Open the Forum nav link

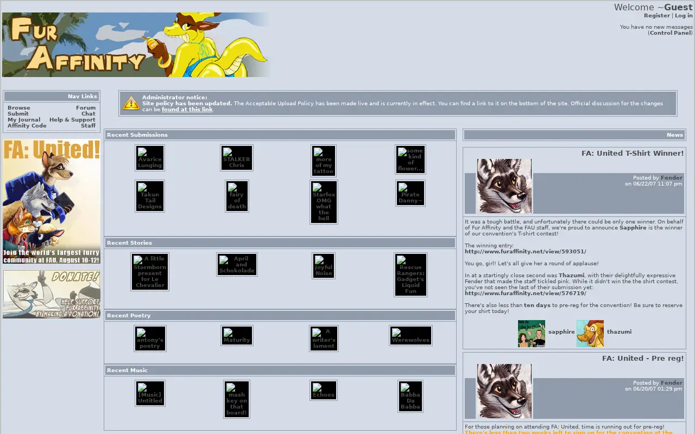pos(86,108)
